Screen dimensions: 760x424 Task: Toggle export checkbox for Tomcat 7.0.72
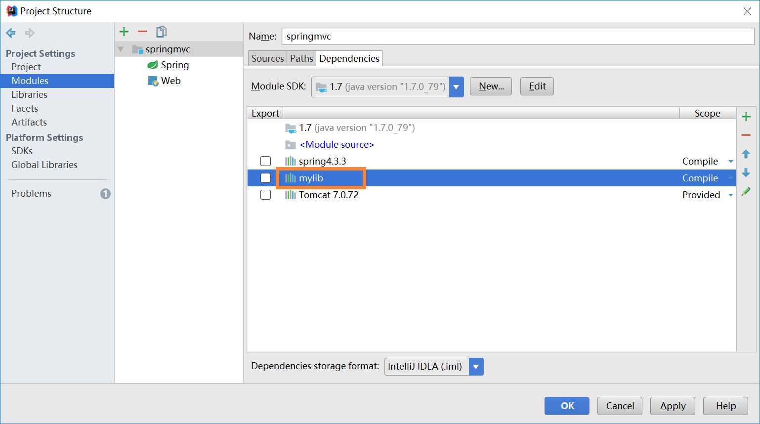point(265,195)
